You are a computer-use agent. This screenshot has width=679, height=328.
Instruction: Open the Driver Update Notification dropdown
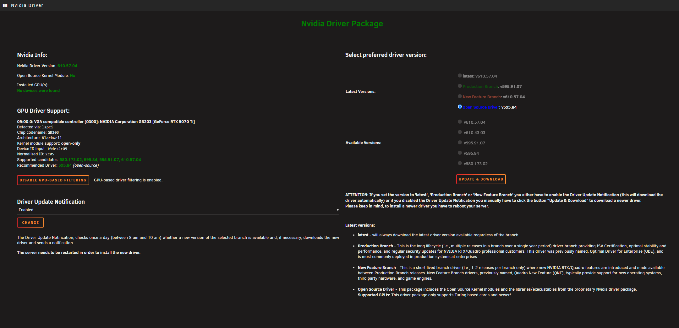tap(178, 210)
